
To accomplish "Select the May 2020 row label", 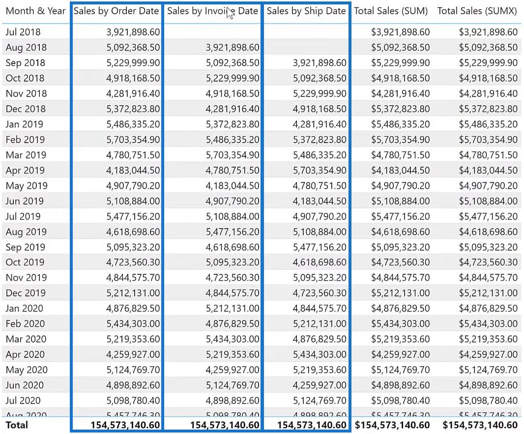I will coord(27,370).
